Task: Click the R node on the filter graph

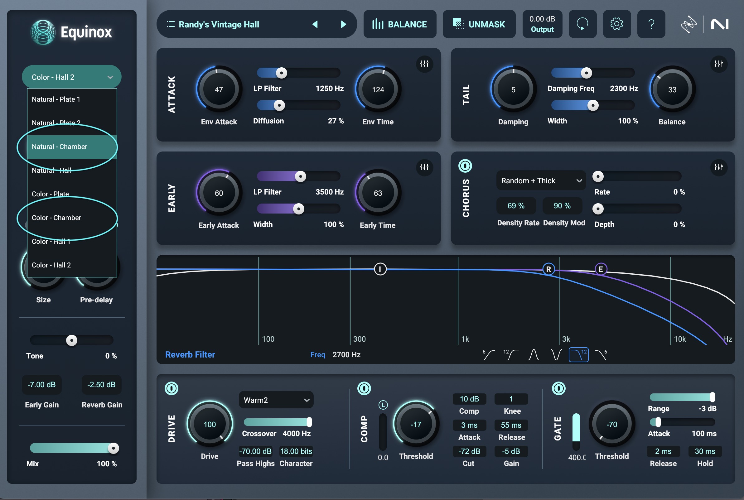Action: click(548, 269)
